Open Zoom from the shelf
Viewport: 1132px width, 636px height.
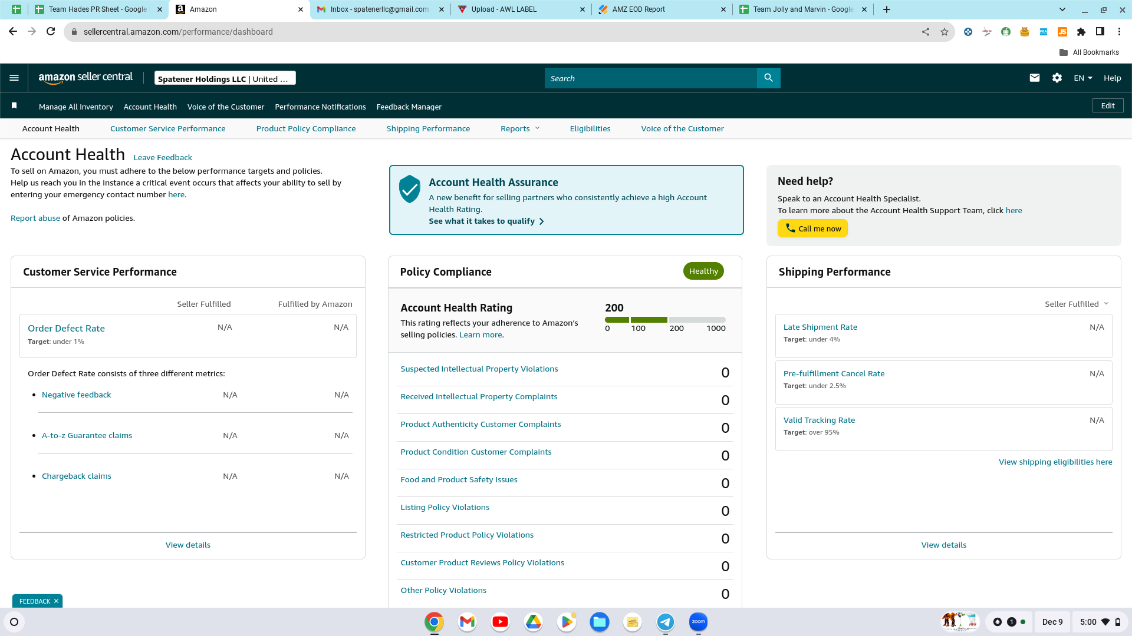(x=698, y=622)
